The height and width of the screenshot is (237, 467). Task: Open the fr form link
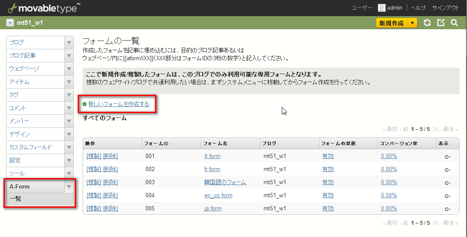coord(212,169)
